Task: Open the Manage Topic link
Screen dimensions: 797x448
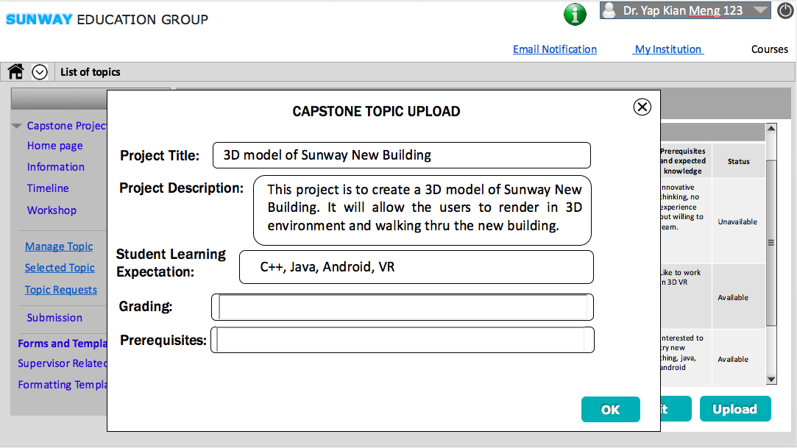Action: point(59,246)
